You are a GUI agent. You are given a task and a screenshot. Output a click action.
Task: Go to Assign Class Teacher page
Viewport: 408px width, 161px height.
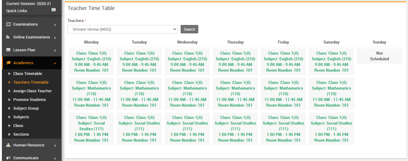click(32, 91)
